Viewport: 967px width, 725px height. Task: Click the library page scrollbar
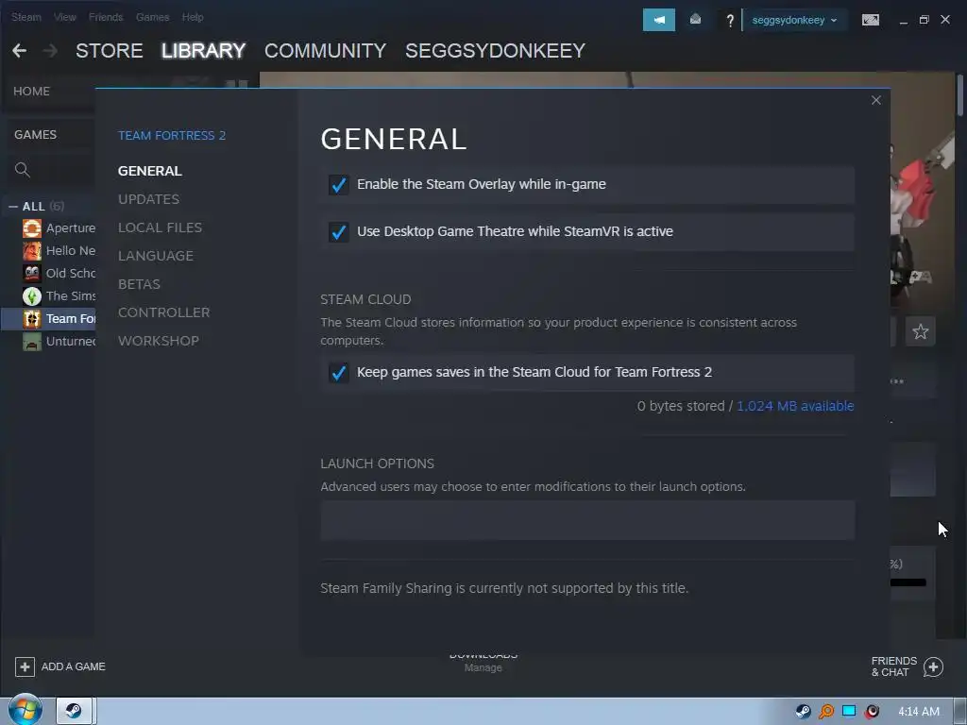(960, 94)
